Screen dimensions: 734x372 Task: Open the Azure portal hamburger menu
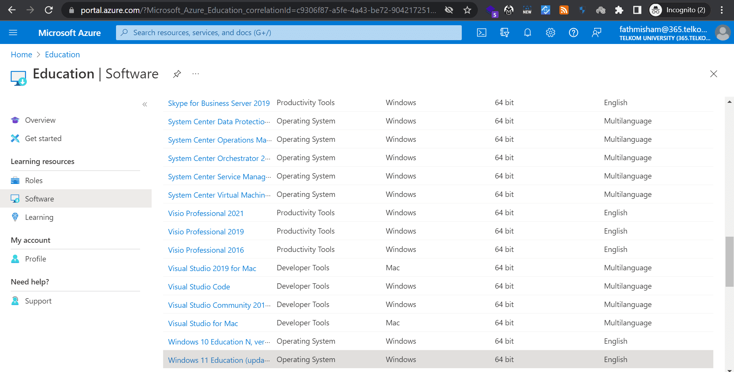(13, 33)
